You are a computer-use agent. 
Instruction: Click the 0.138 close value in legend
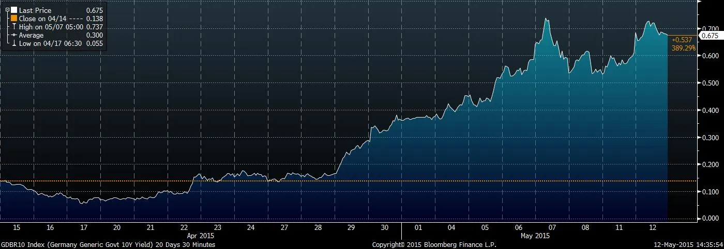click(95, 18)
